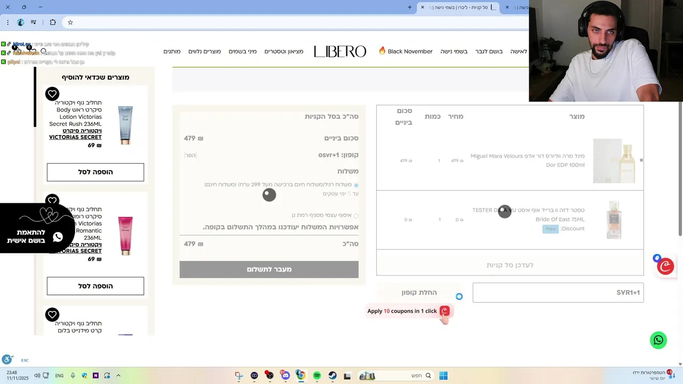Select regular free shipping option
The width and height of the screenshot is (683, 384).
click(356, 185)
